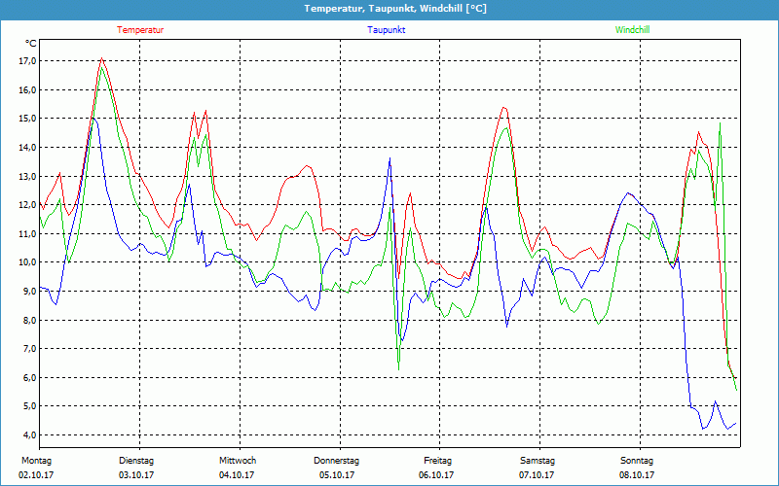Click the 08.10.17 date label
This screenshot has height=486, width=779.
637,475
